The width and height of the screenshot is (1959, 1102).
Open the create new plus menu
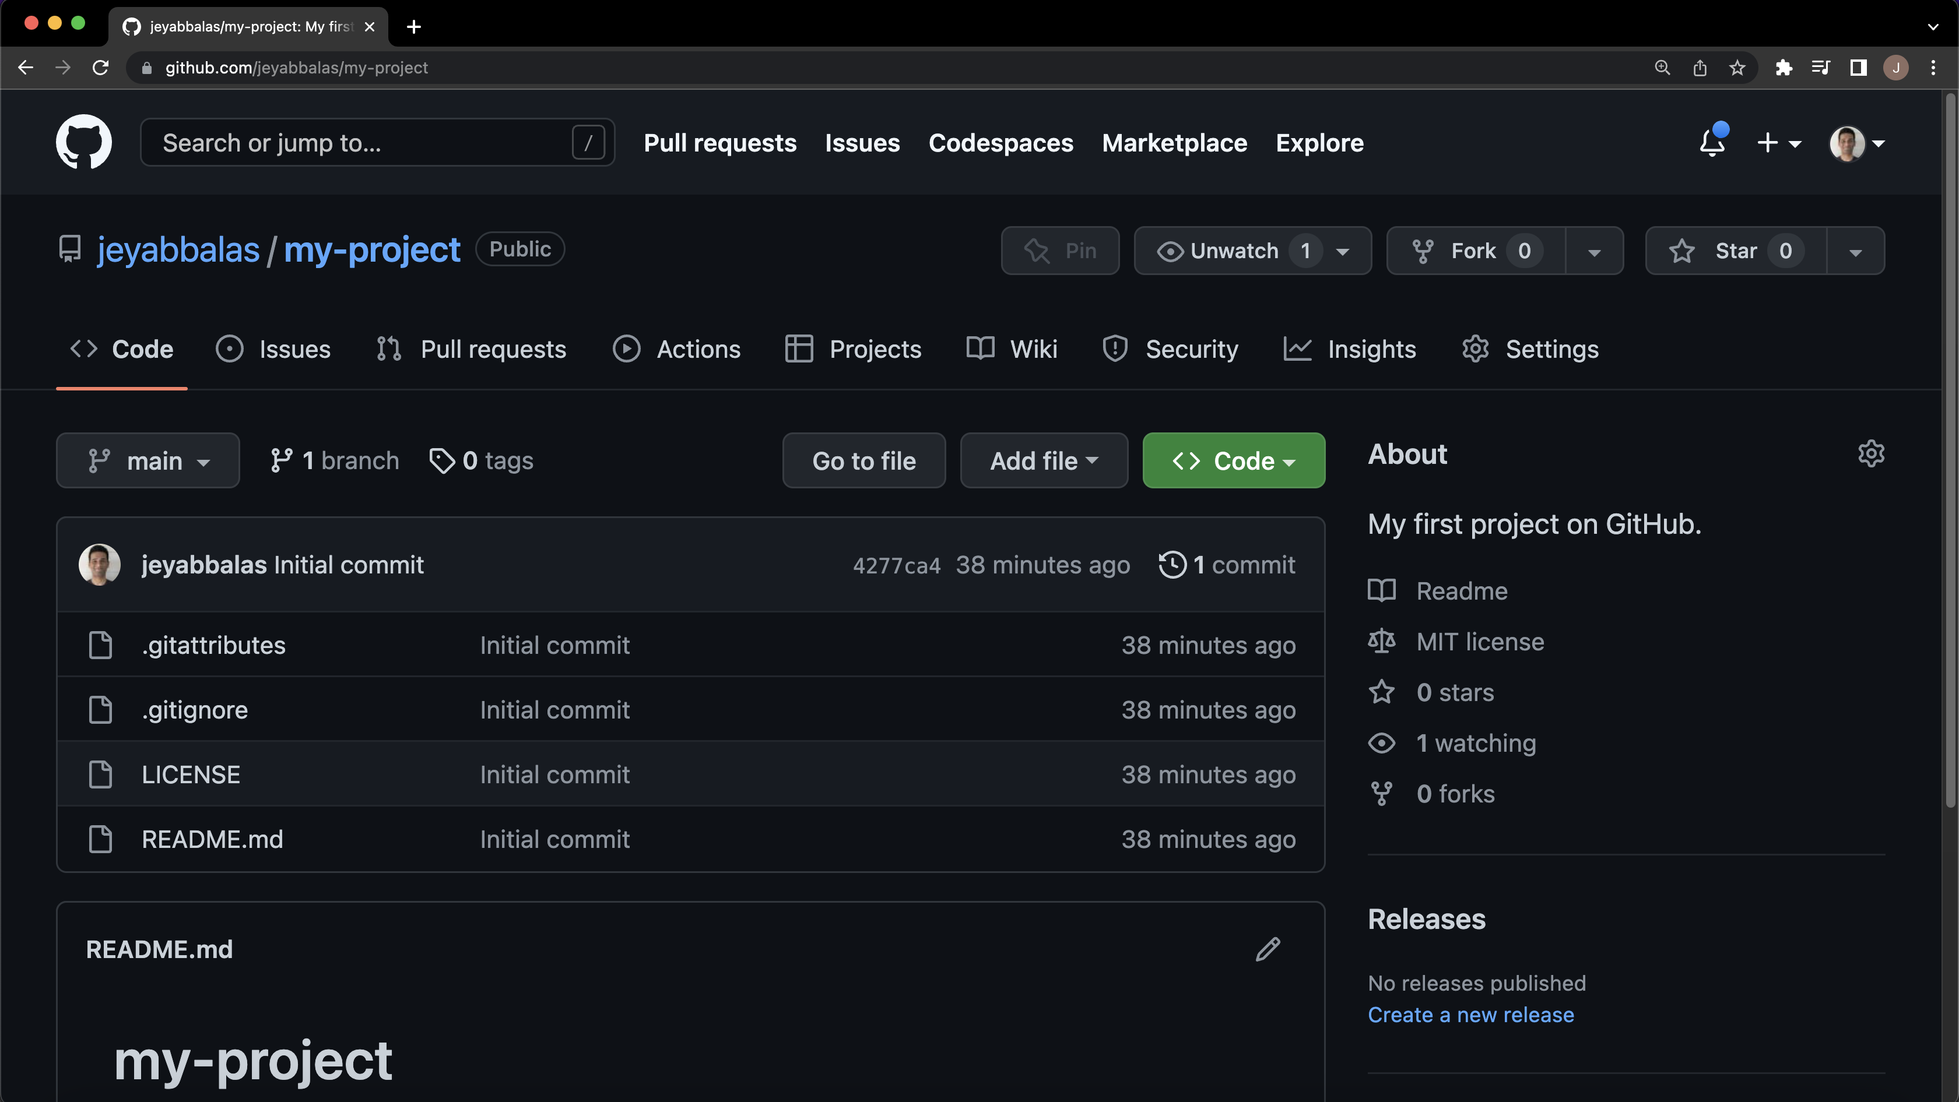(1779, 142)
